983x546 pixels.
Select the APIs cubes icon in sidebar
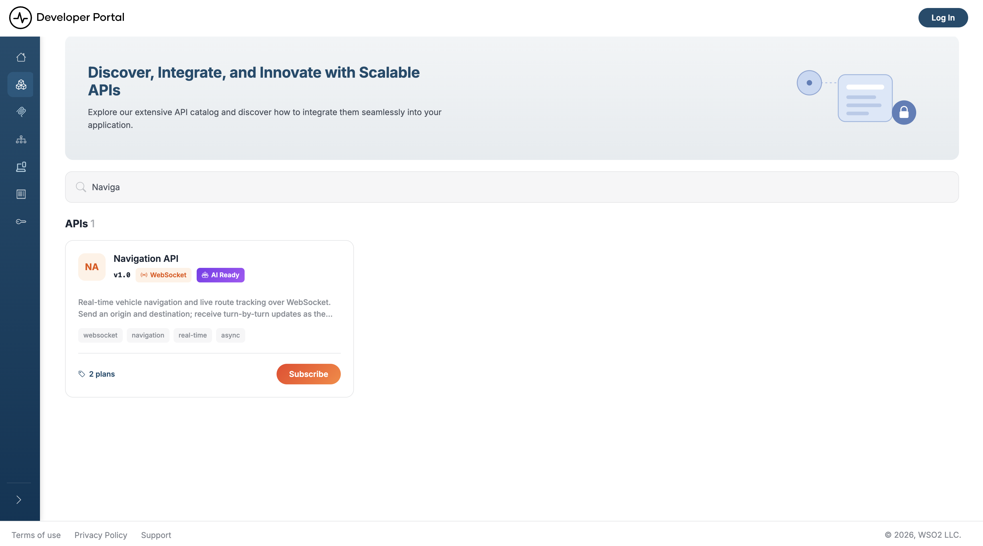click(21, 84)
